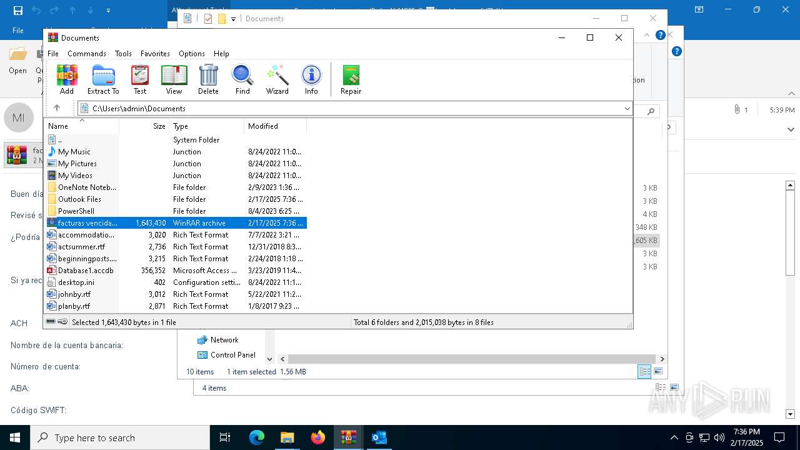This screenshot has width=800, height=450.
Task: Open the Windows Start menu
Action: click(x=15, y=437)
